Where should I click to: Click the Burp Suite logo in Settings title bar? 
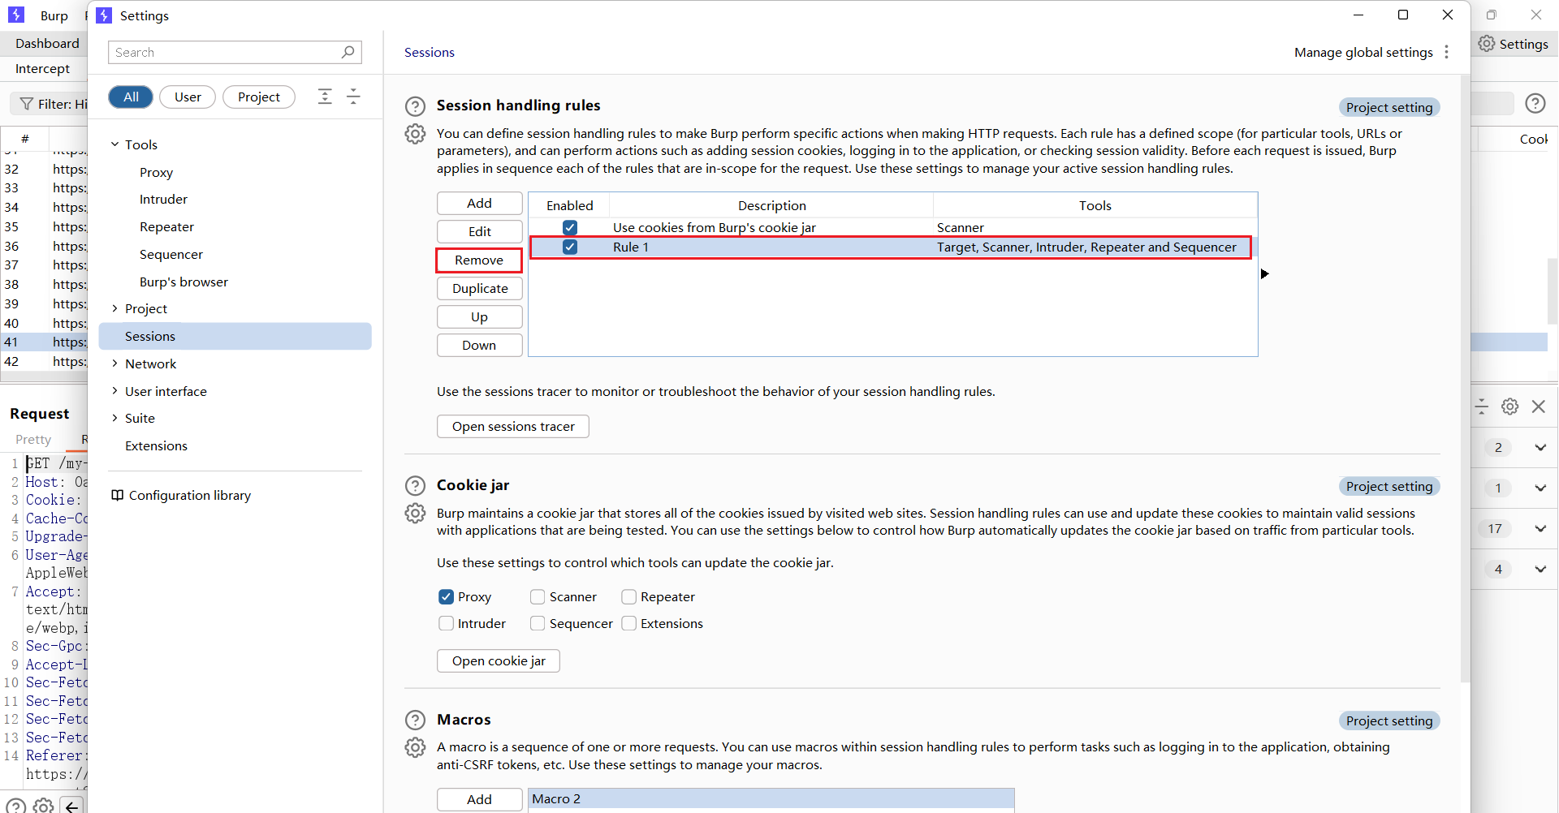pyautogui.click(x=104, y=15)
